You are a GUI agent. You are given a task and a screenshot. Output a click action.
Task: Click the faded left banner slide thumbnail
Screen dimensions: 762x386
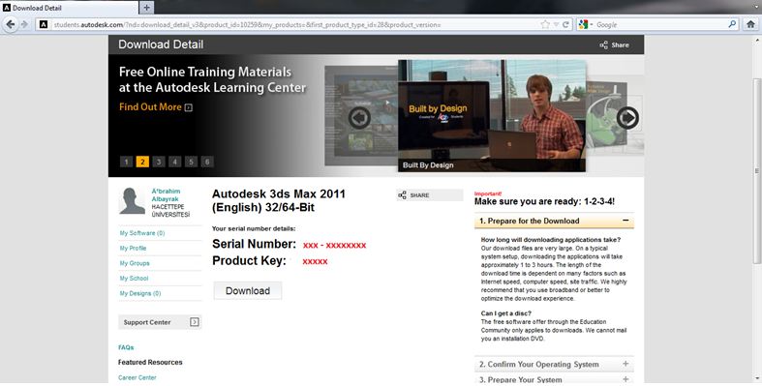(x=361, y=116)
